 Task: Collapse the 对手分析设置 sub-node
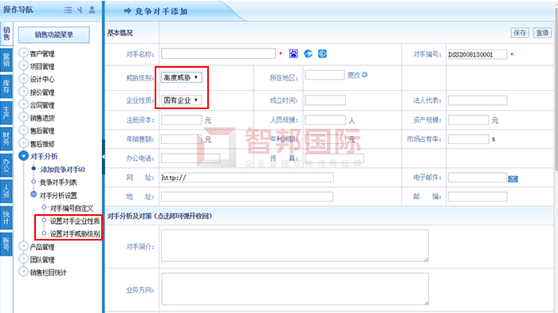33,194
